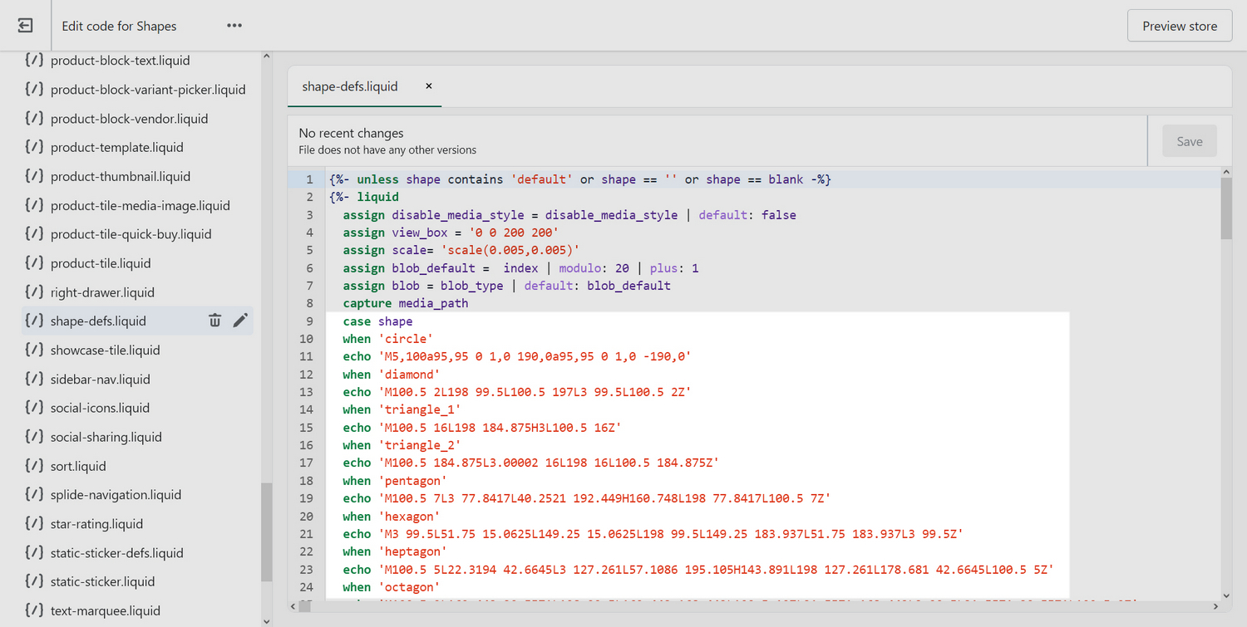Image resolution: width=1247 pixels, height=627 pixels.
Task: Open product-block-variant-picker.liquid file
Action: click(148, 90)
